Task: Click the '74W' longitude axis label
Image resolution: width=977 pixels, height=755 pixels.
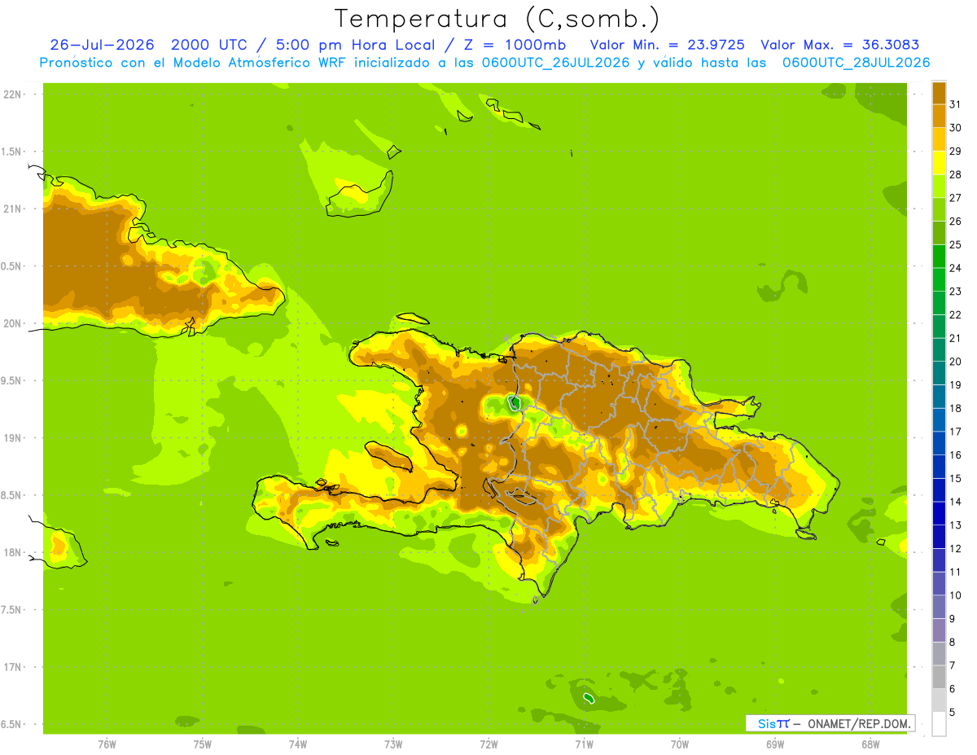Action: tap(297, 744)
